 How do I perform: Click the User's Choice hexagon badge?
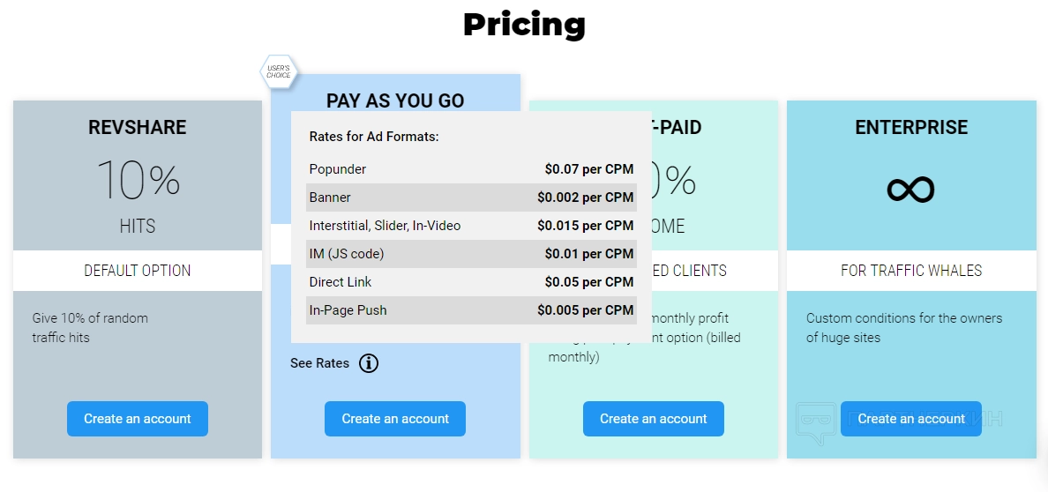(x=279, y=72)
